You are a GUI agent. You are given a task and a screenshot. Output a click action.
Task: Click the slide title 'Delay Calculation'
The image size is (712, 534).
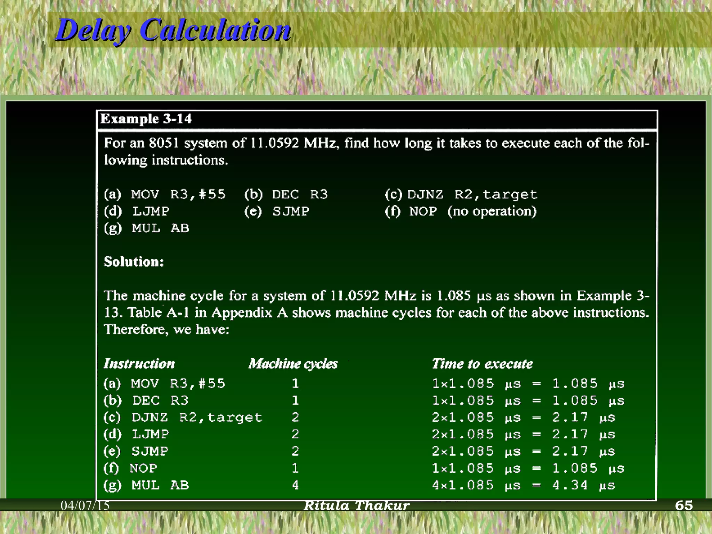(173, 31)
